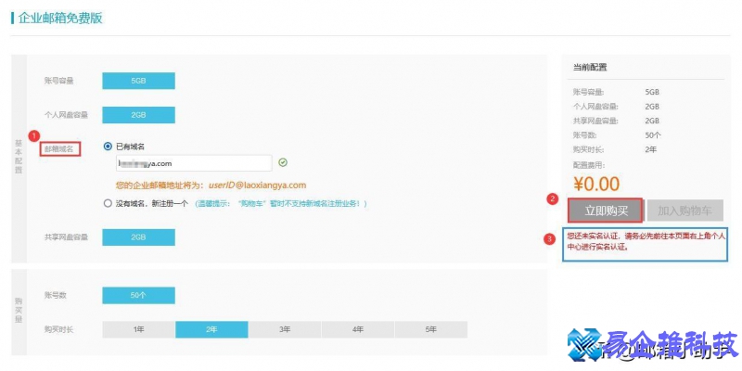
Task: Select the 没有域名，新注册一个 radio option
Action: 108,203
